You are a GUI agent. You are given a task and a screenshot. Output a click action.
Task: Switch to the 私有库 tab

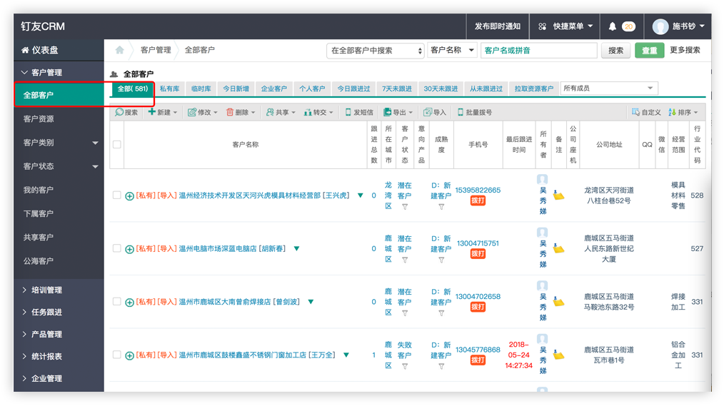[169, 88]
